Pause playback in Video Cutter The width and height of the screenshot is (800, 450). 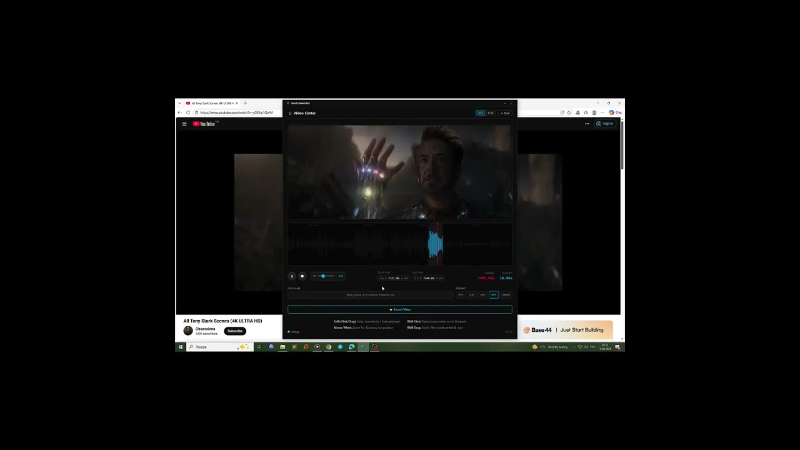[292, 276]
